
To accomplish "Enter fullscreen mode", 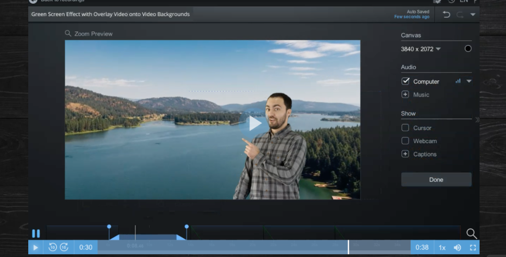I will click(x=473, y=247).
